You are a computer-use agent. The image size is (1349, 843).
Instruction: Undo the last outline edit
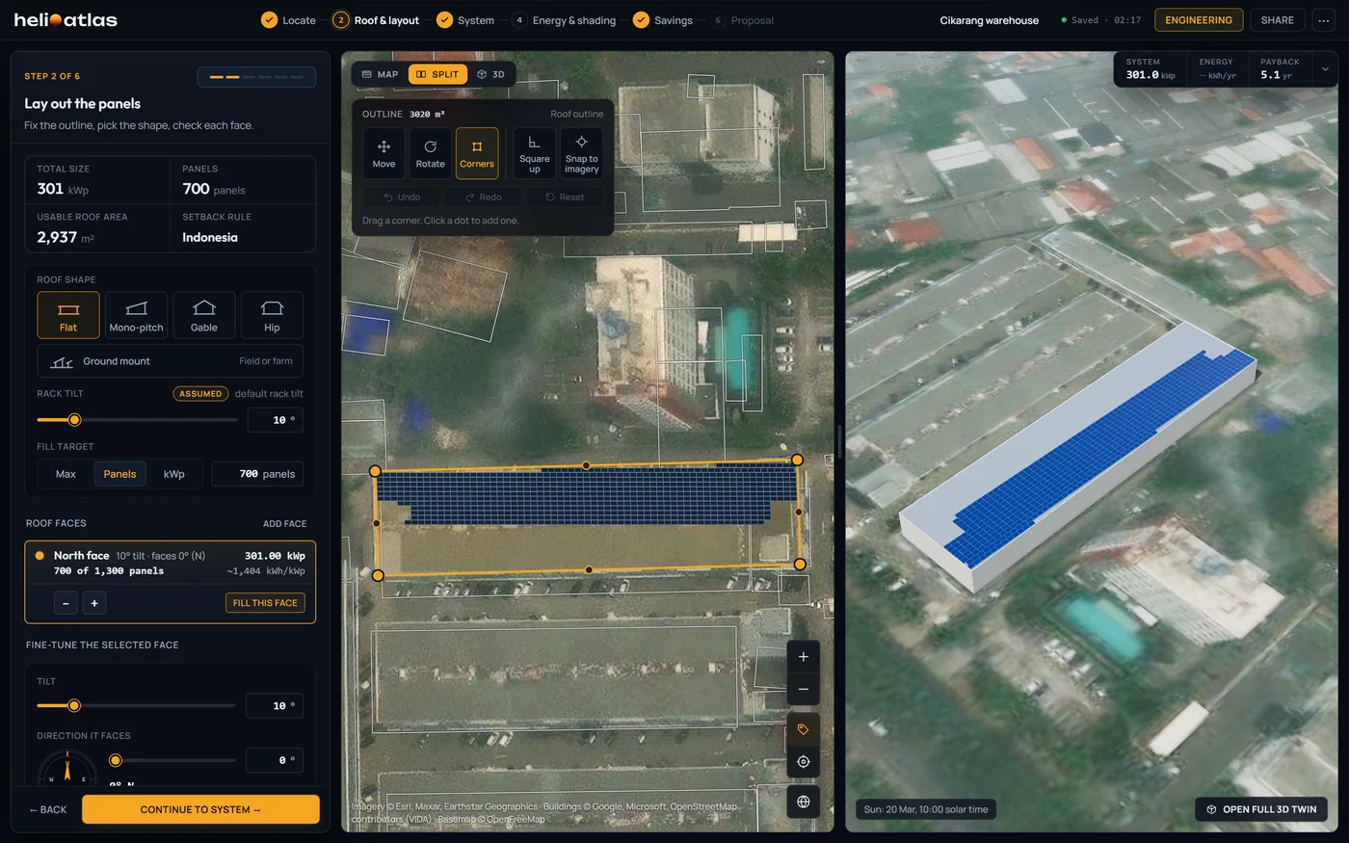[x=402, y=197]
